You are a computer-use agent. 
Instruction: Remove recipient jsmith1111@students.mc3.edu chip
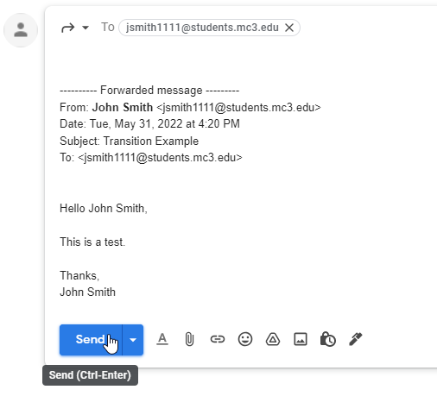click(289, 28)
